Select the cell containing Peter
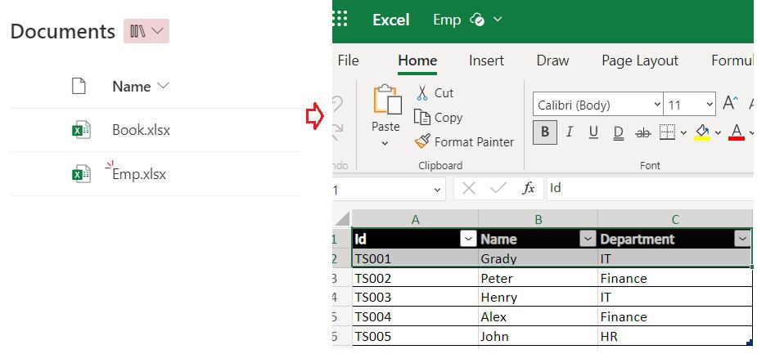Viewport: 757px width, 354px height. 538,278
